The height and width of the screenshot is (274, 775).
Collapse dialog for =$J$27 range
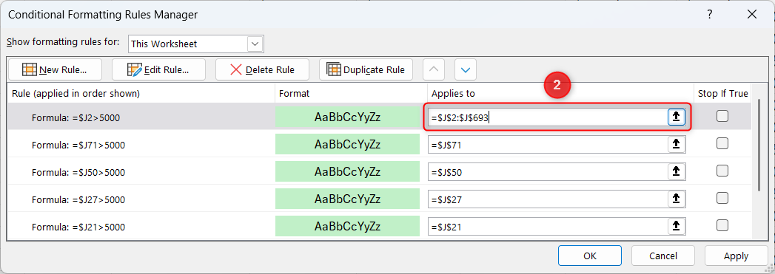[677, 199]
